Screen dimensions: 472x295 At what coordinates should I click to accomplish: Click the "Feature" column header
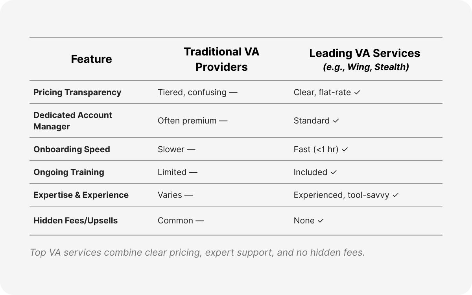(x=91, y=59)
